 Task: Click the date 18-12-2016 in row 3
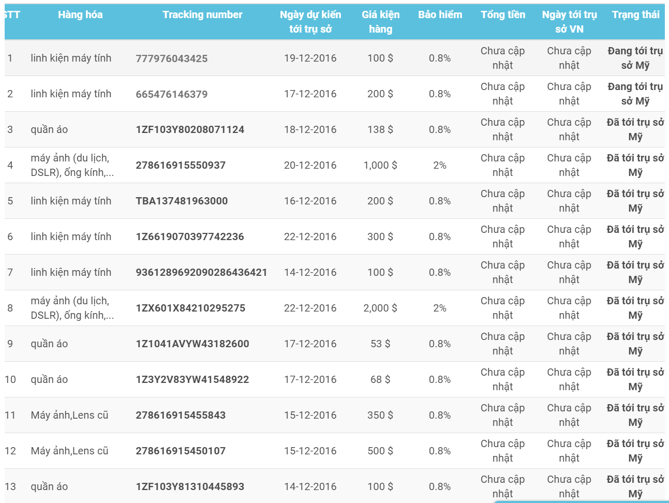310,129
